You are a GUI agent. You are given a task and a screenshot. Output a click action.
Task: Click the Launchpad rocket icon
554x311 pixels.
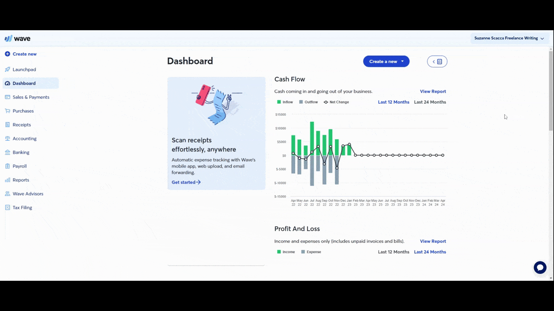[7, 70]
